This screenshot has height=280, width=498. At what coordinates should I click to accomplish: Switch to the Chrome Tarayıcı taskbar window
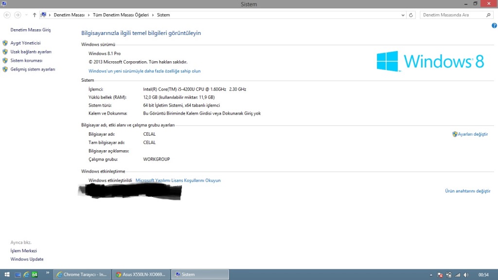pyautogui.click(x=82, y=275)
